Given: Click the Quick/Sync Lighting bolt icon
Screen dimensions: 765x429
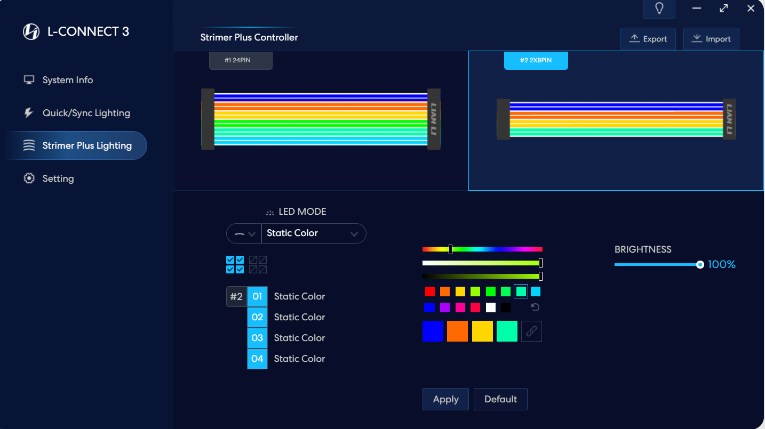Looking at the screenshot, I should point(29,113).
